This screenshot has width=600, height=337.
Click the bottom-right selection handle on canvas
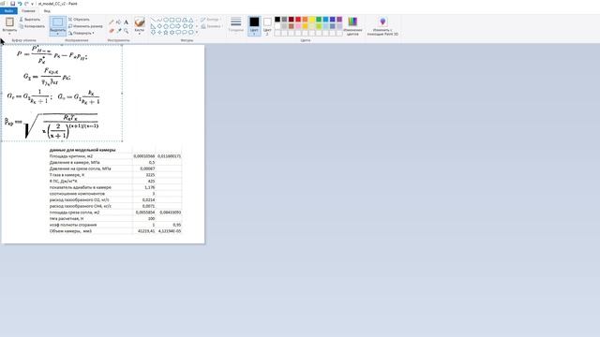[x=123, y=141]
